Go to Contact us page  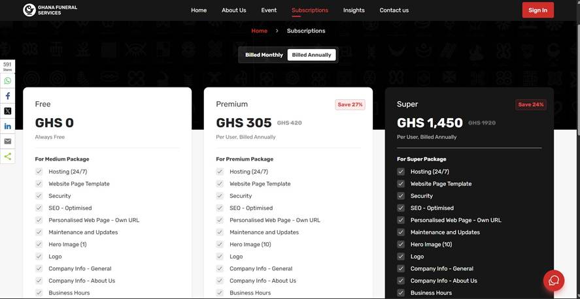(x=394, y=10)
